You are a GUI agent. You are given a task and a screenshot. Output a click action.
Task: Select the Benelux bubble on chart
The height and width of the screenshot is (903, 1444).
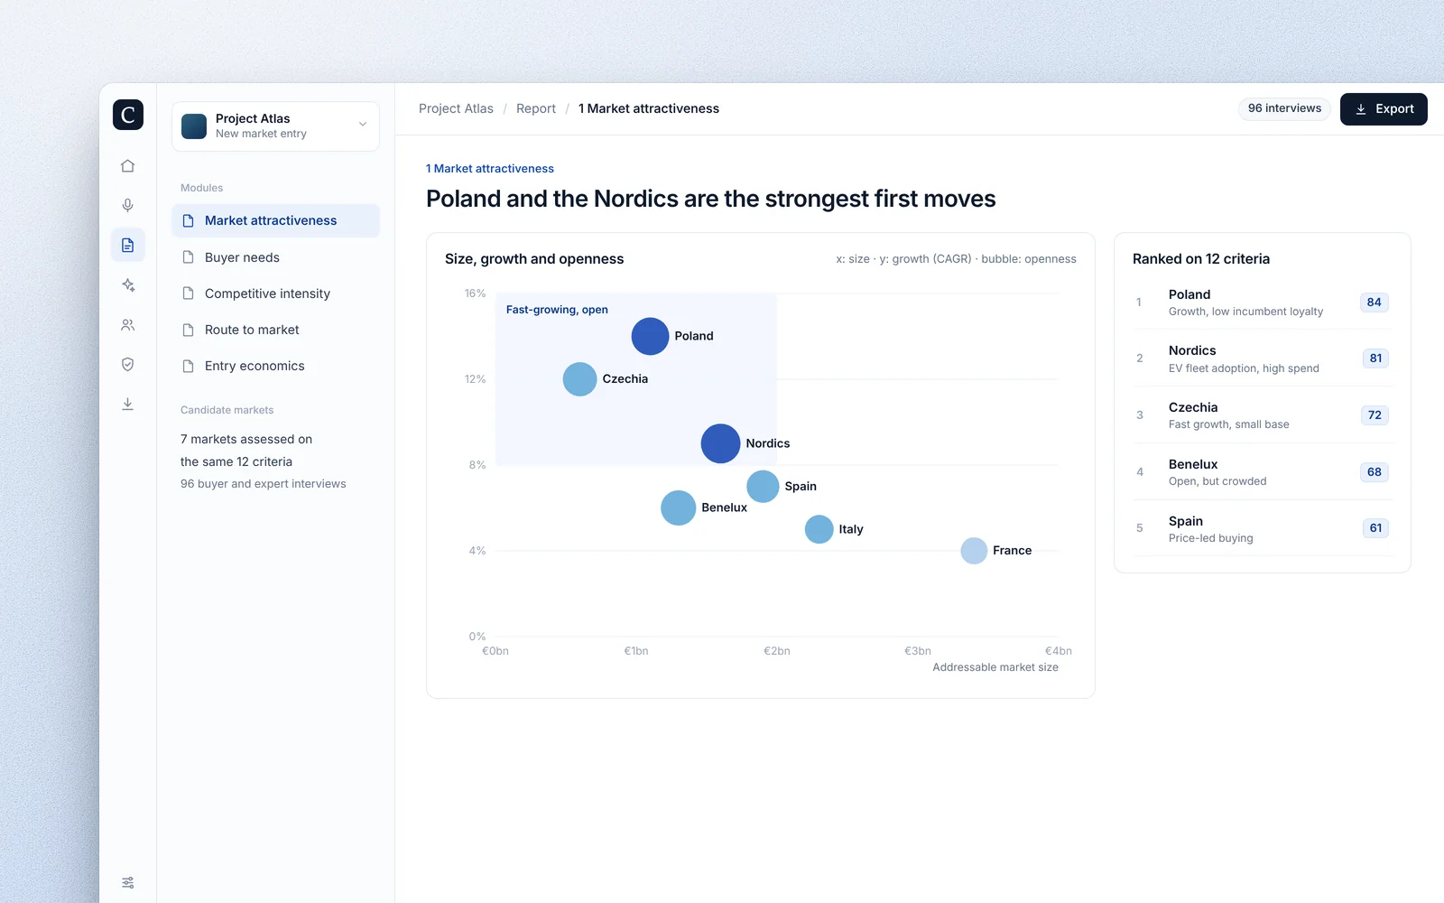click(678, 507)
